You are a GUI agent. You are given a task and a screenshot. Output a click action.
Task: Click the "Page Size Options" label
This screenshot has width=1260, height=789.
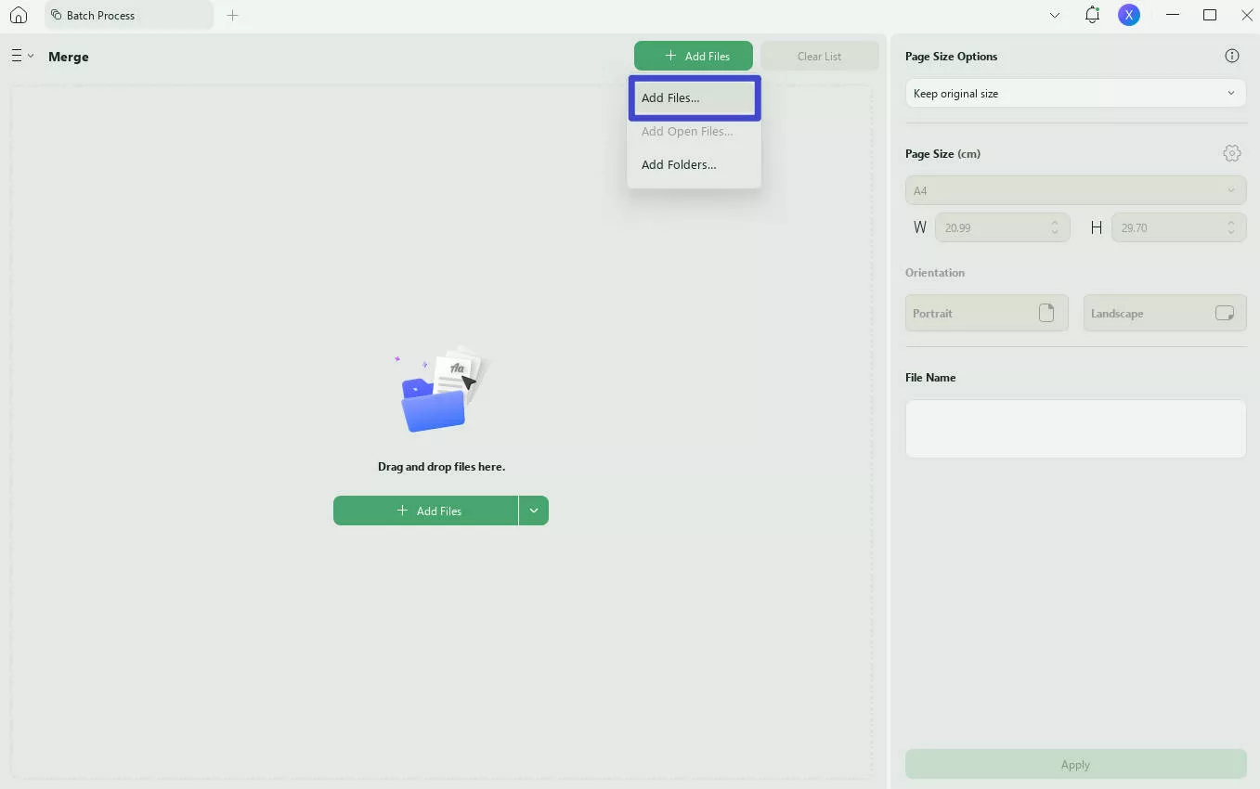[x=952, y=56]
